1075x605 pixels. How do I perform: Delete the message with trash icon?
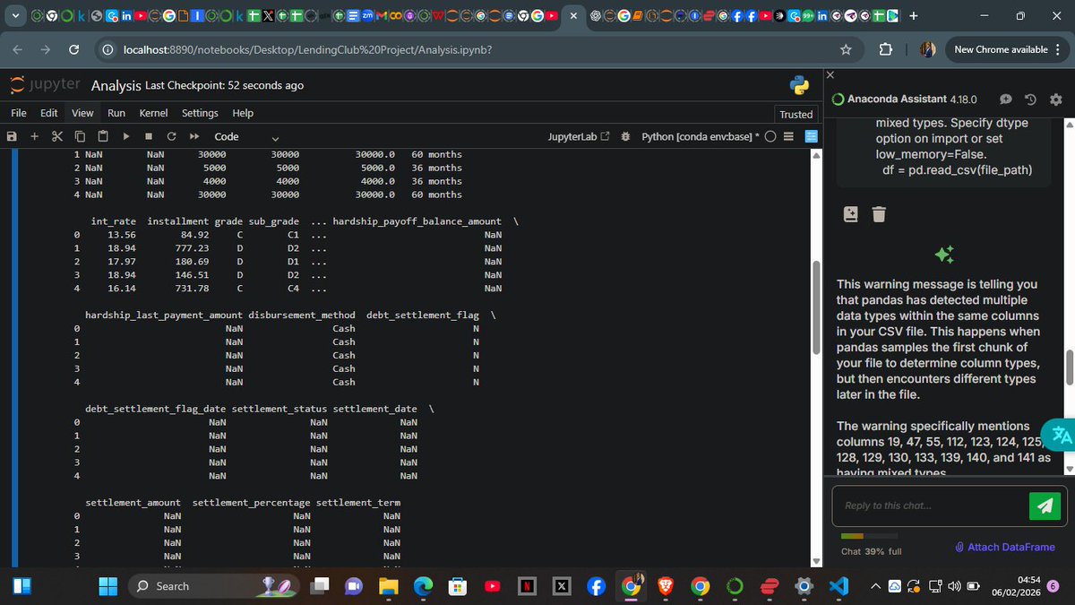(x=879, y=213)
